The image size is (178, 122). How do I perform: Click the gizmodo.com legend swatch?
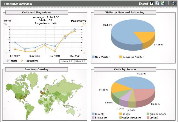click(148, 114)
